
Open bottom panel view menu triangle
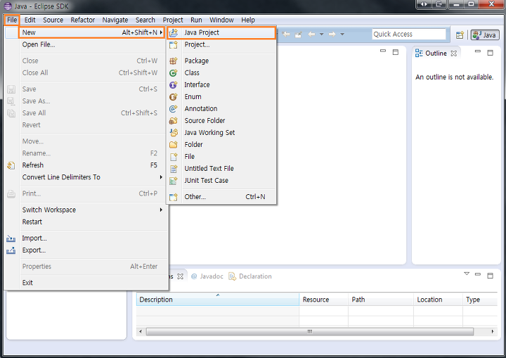(x=467, y=274)
